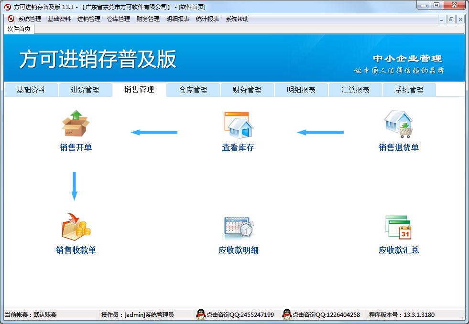
Task: Maximize the main application window
Action: click(x=436, y=5)
